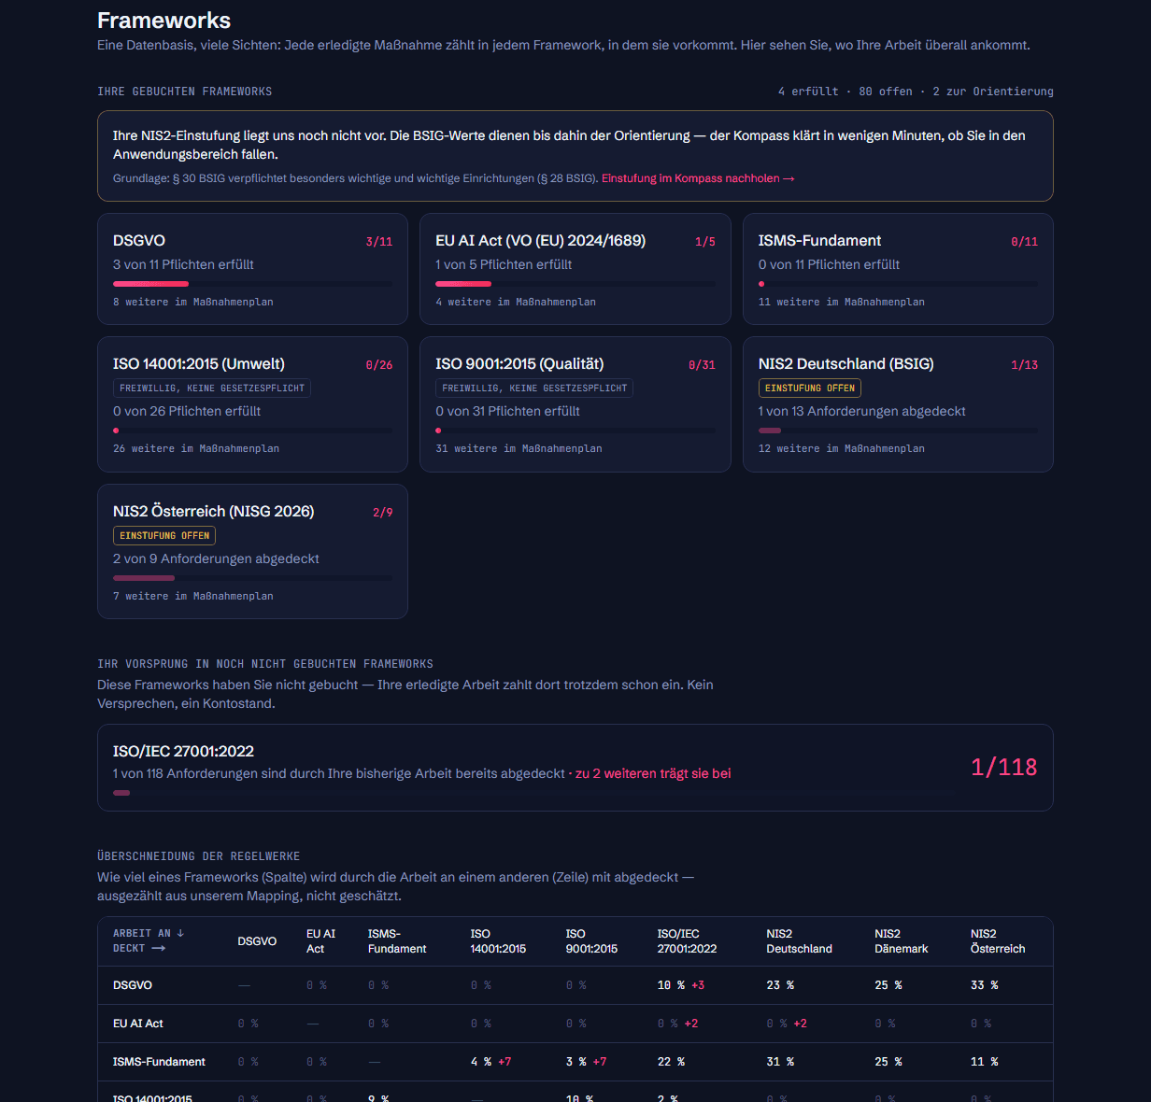The image size is (1151, 1102).
Task: Select the NIS2 Deutschland (BSIG) card title
Action: coord(846,364)
